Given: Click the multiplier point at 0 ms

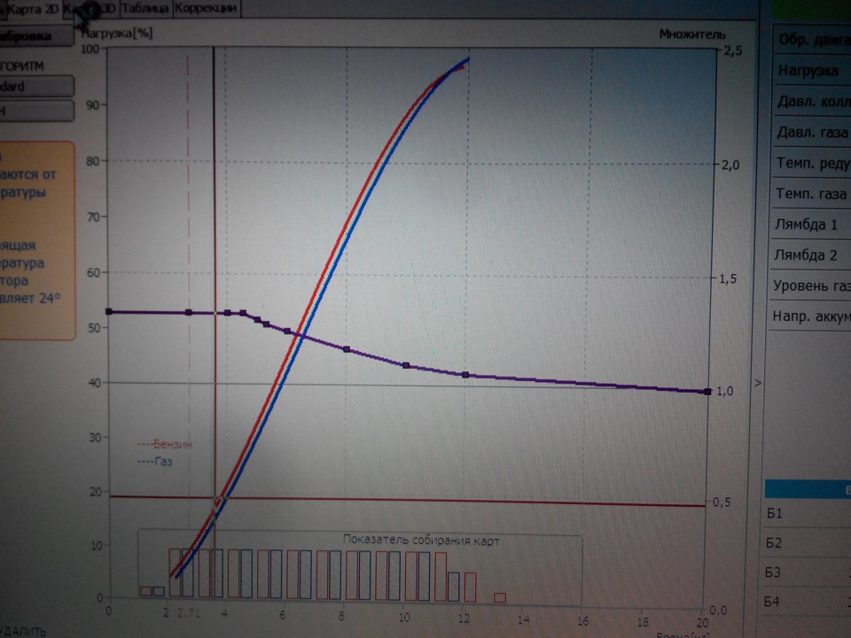Looking at the screenshot, I should 109,312.
